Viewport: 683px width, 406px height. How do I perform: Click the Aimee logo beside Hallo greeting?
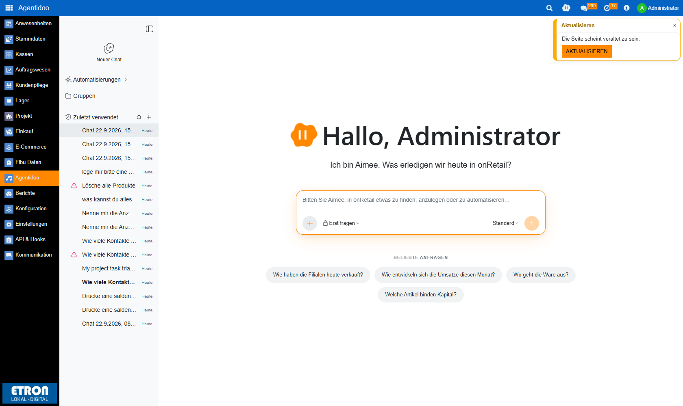point(304,135)
